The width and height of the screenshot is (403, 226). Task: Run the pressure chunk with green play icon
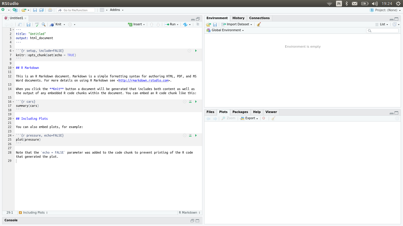196,136
